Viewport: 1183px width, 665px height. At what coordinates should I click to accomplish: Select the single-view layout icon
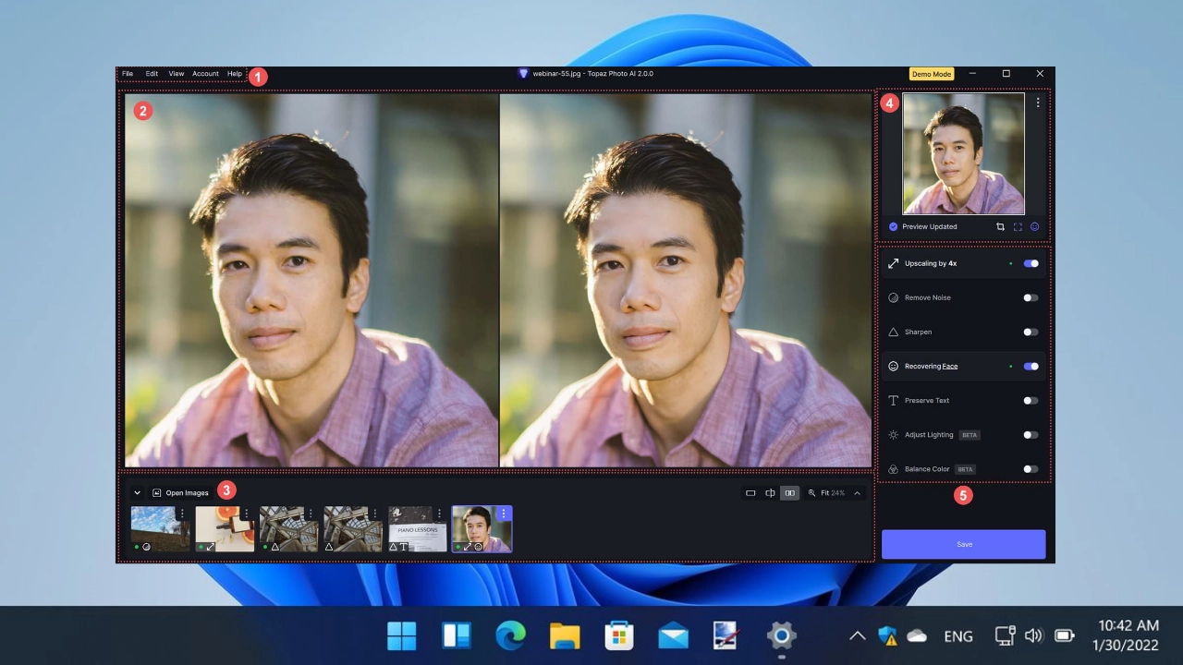(x=750, y=493)
